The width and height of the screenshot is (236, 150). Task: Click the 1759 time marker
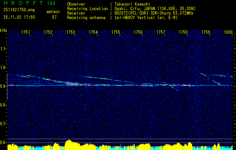coord(206,32)
